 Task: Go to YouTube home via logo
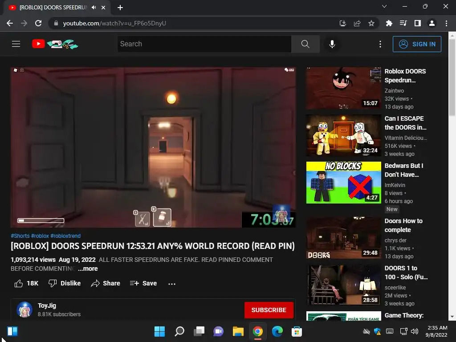[x=55, y=44]
